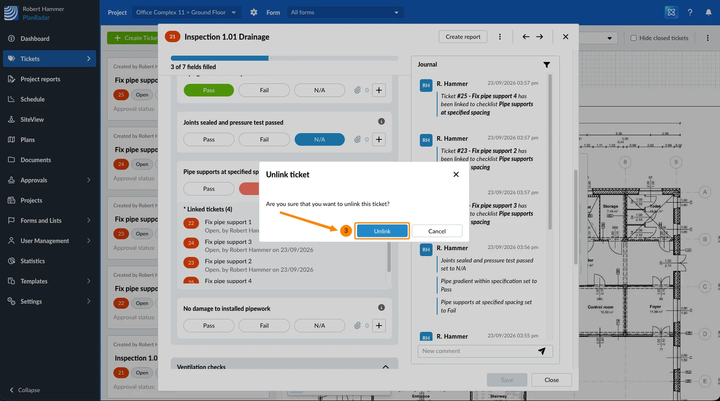Select Pass for Joints sealed and pressure test
The image size is (720, 401).
coord(209,139)
